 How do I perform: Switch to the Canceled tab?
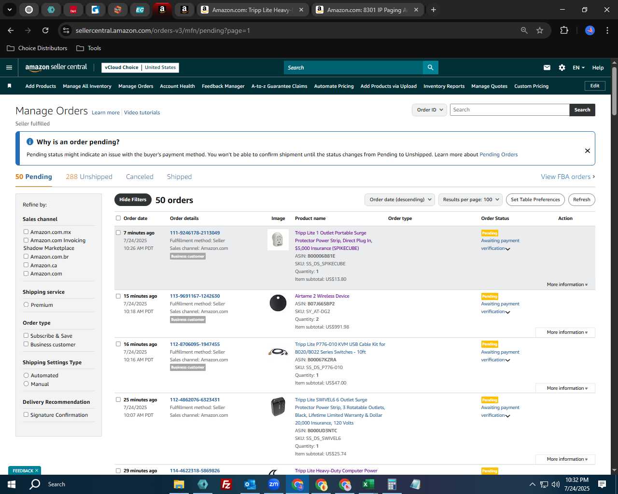coord(140,177)
